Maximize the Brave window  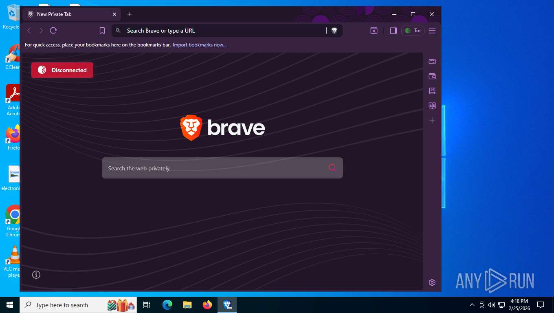(413, 14)
